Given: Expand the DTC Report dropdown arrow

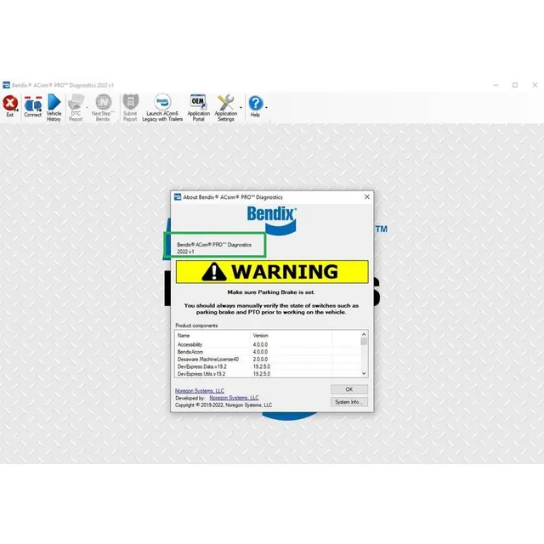Looking at the screenshot, I should pyautogui.click(x=87, y=108).
